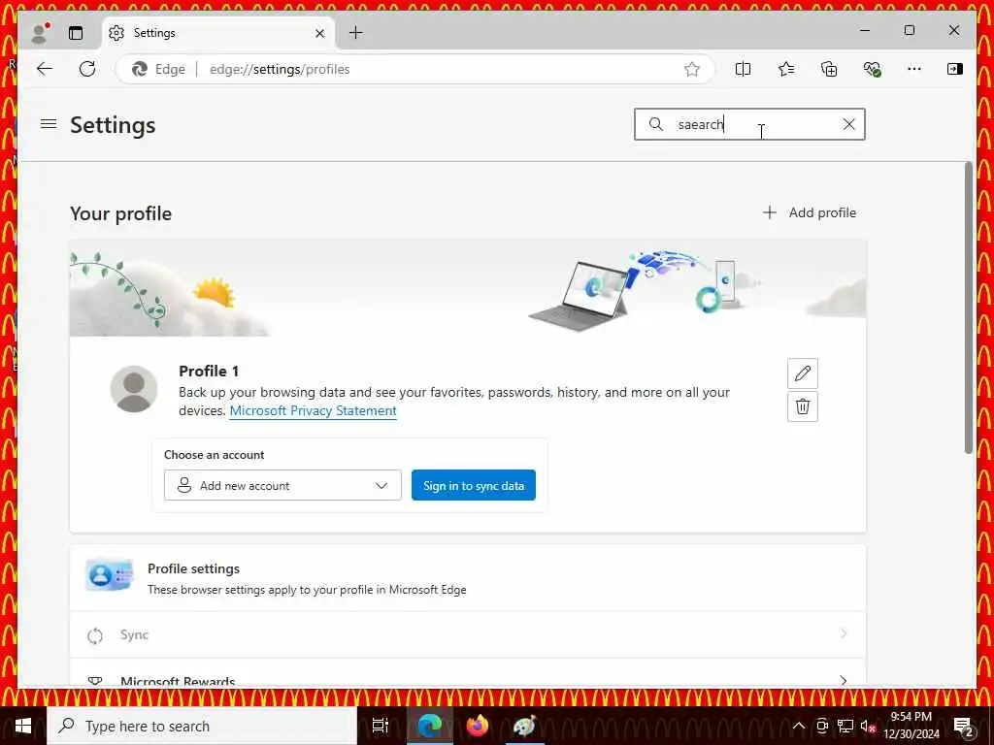This screenshot has height=745, width=994.
Task: Click the Profile settings heading
Action: pyautogui.click(x=193, y=568)
